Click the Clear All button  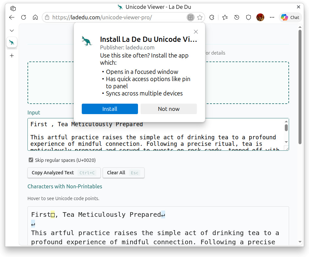(x=124, y=173)
